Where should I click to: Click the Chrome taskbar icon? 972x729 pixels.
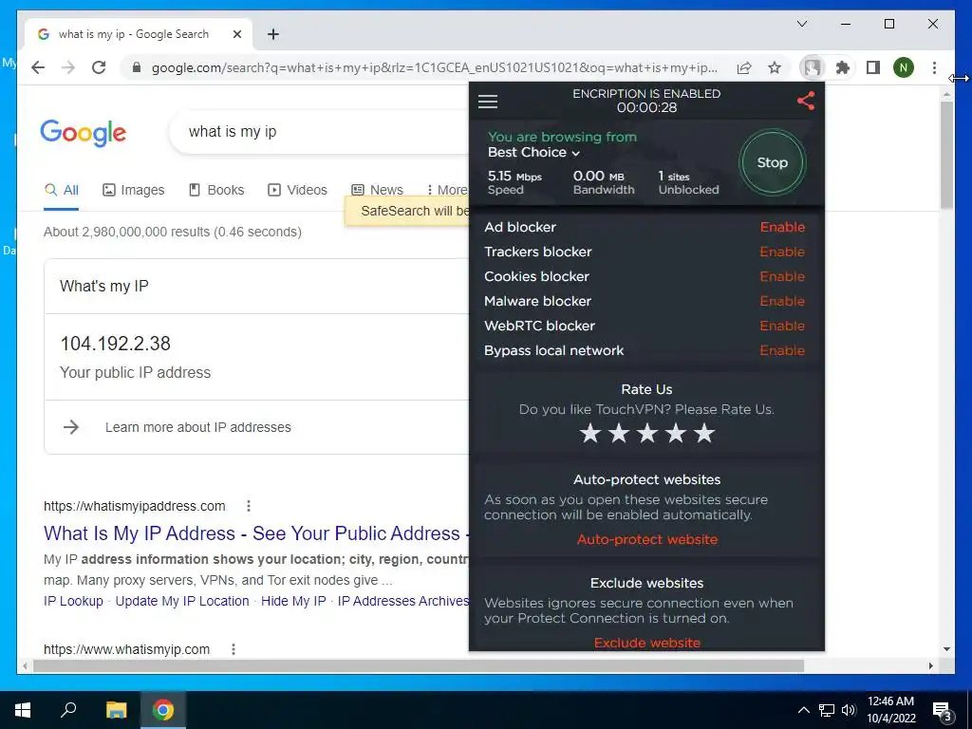coord(163,710)
